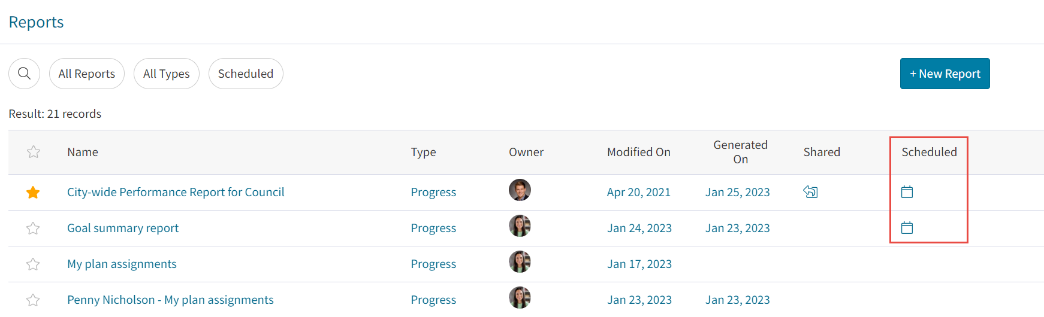Unfavorite the City-wide Performance Report star
The height and width of the screenshot is (317, 1044).
point(33,192)
